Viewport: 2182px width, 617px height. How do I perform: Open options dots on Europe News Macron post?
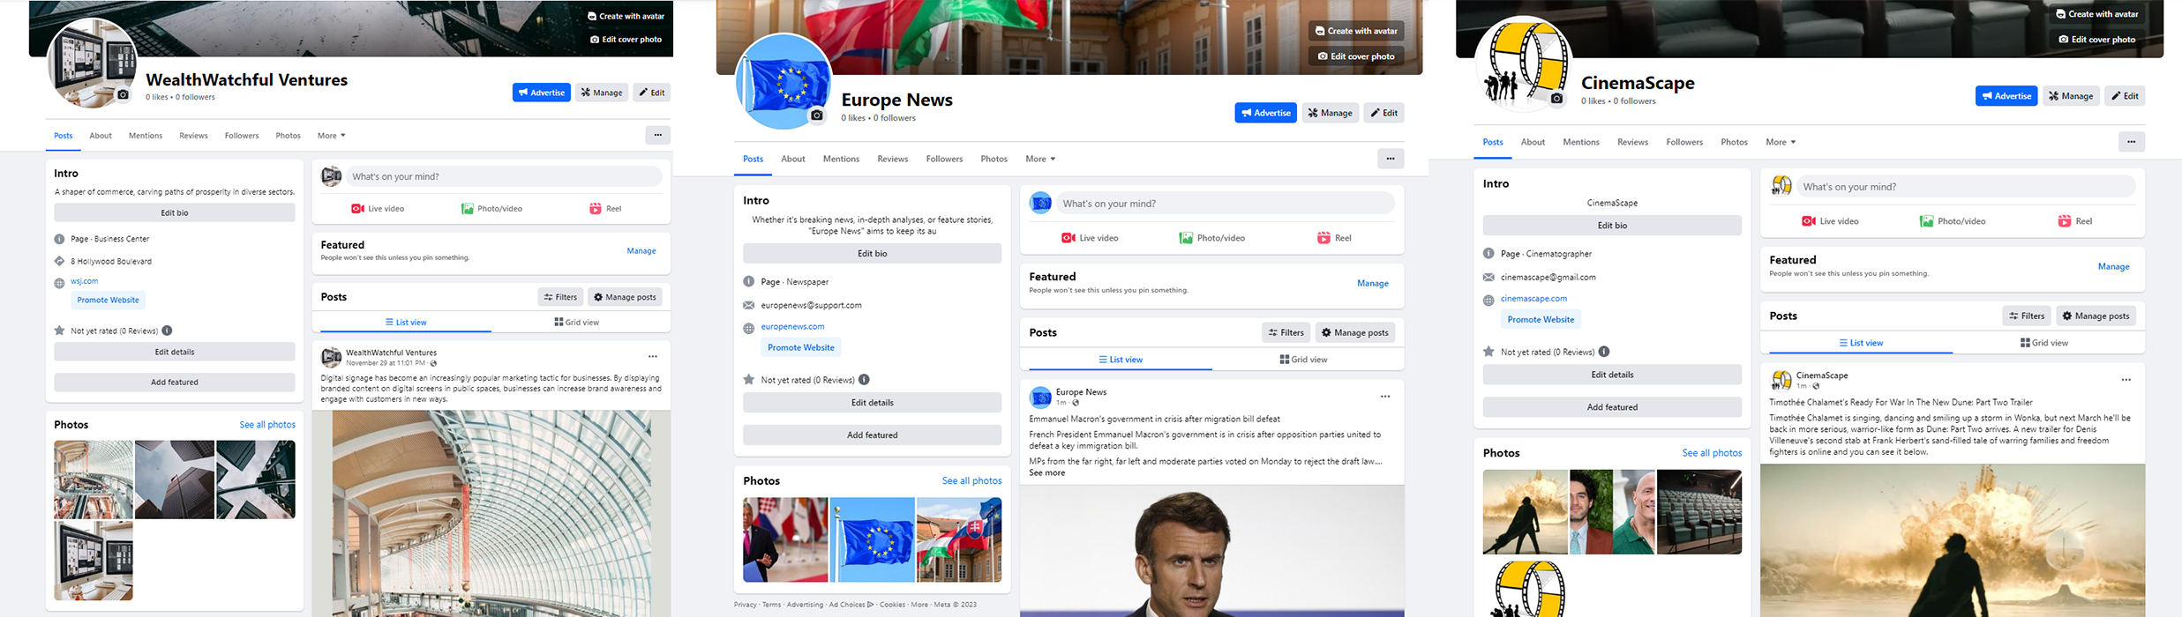click(x=1385, y=397)
